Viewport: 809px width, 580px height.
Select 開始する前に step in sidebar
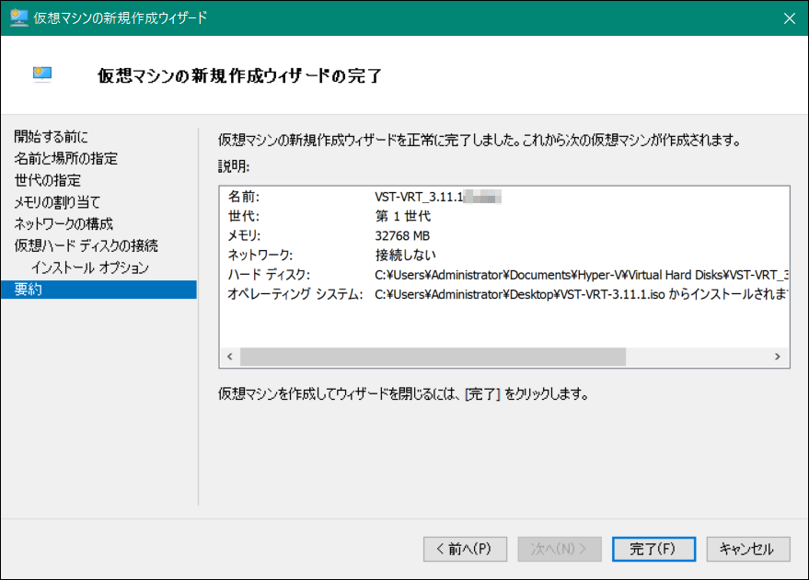pyautogui.click(x=51, y=137)
